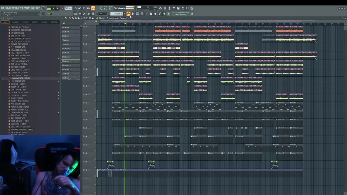
Task: Click the save project floppy icon
Action: click(178, 8)
